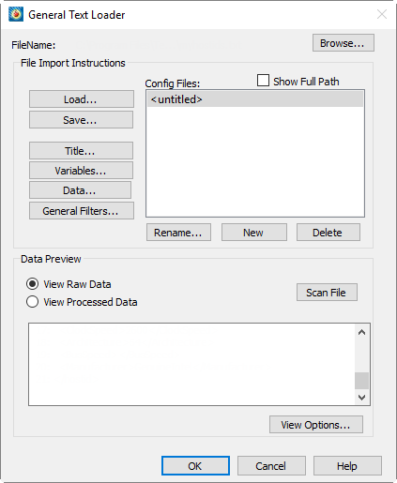Screen dimensions: 397x483
Task: Select the View Processed Data option
Action: coord(33,302)
